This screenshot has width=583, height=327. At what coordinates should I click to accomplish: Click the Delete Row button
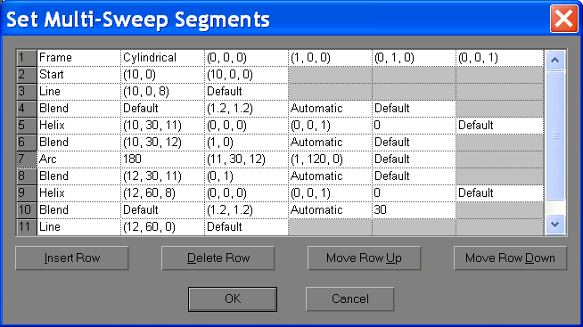coord(218,258)
